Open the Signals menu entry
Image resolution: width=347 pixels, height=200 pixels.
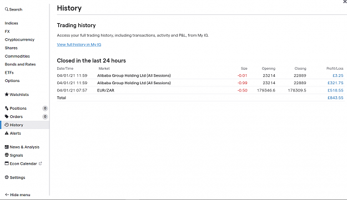[x=16, y=156]
